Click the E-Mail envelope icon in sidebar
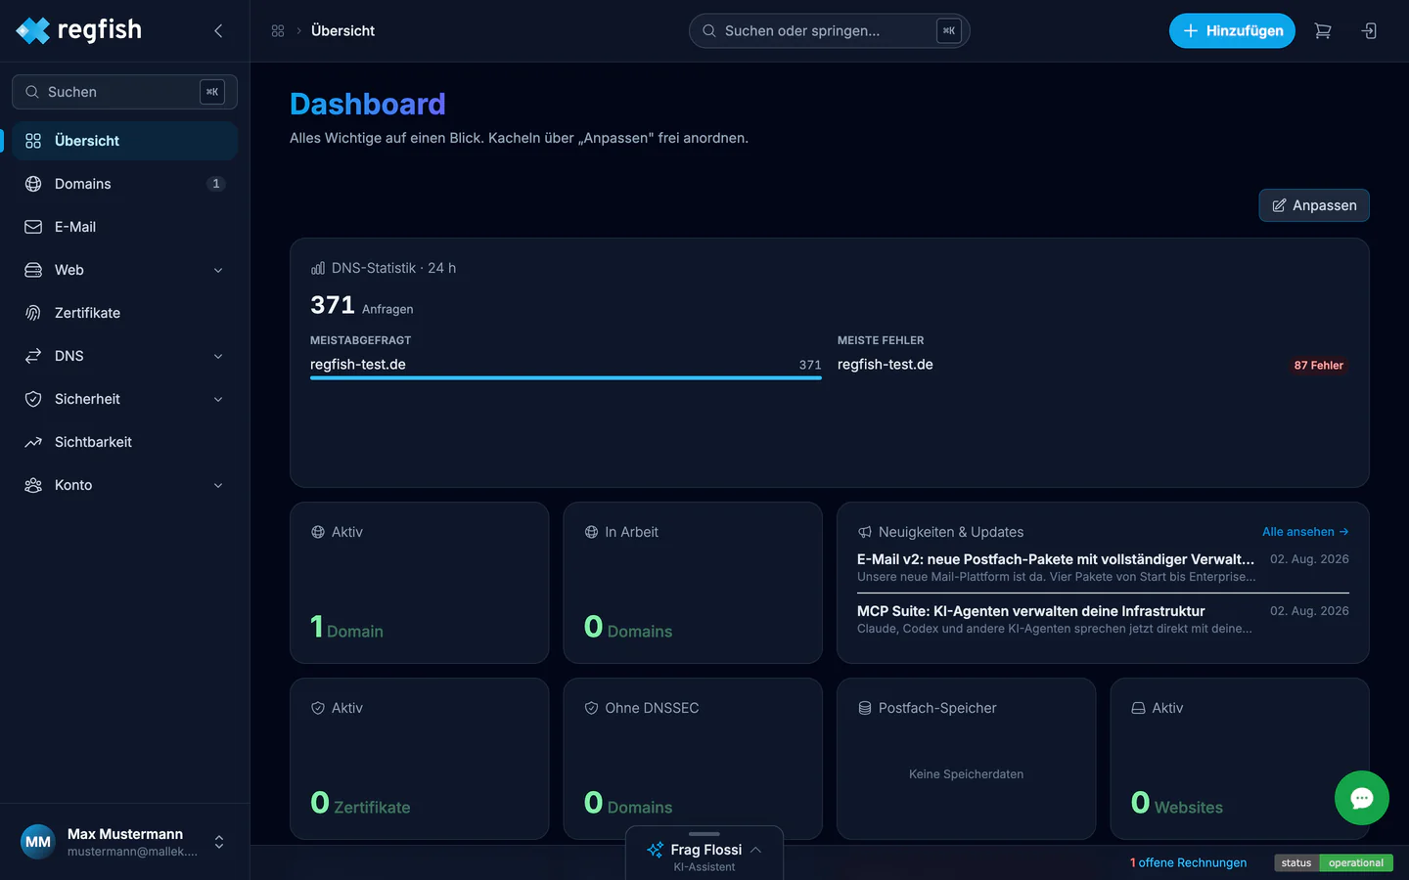 tap(33, 227)
